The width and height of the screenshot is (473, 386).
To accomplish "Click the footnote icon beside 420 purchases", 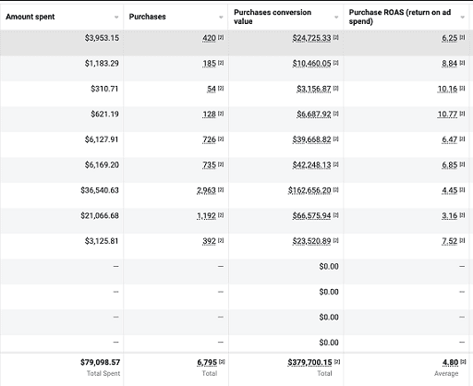I will 221,37.
